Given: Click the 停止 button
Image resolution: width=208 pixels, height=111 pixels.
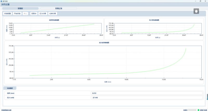Looking at the screenshot, I should 25,13.
